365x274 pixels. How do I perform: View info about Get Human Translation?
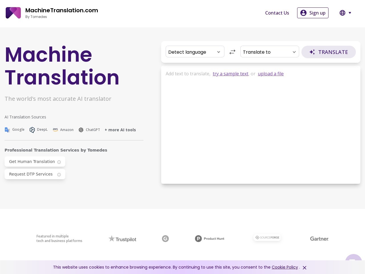(59, 162)
